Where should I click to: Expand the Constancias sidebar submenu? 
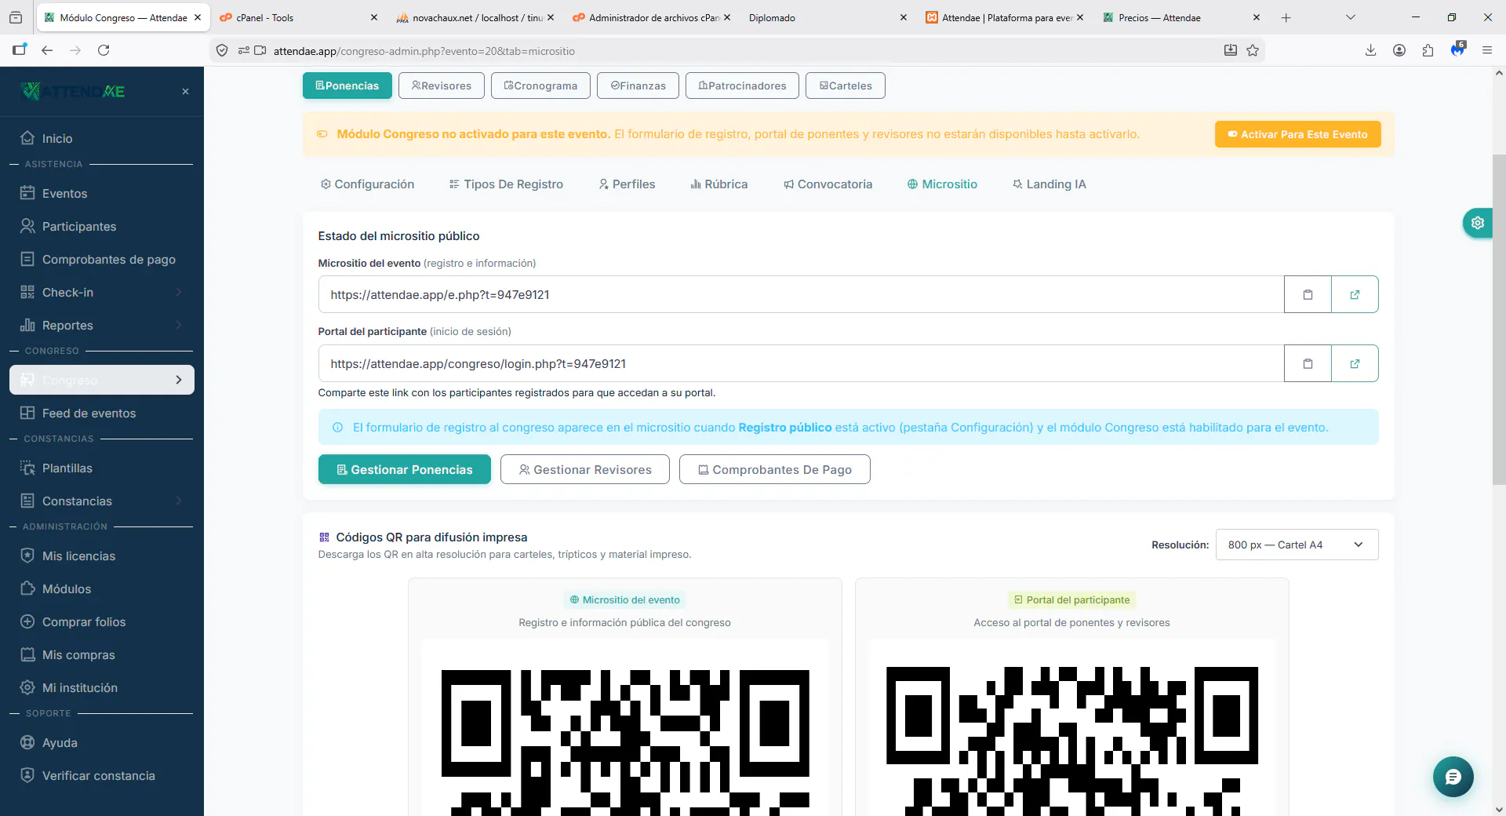[102, 501]
